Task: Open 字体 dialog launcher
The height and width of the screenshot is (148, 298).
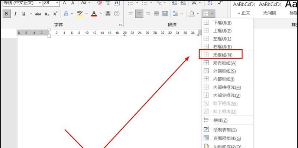Action: pyautogui.click(x=121, y=25)
